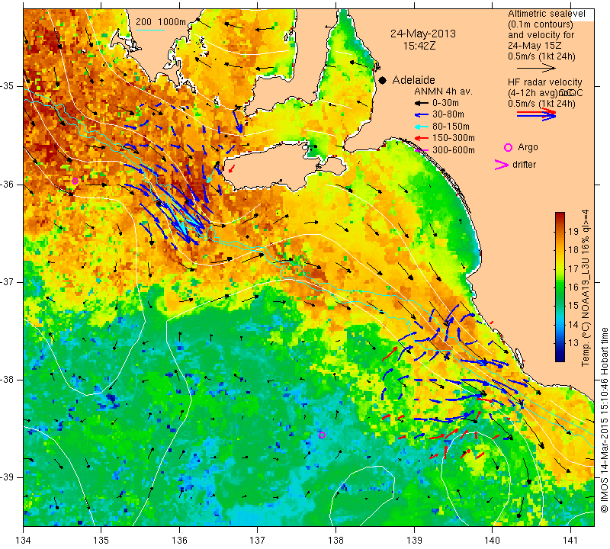The image size is (610, 549).
Task: Click '0.5m/s (1kt 24h)' under the Altimetric heading
Action: tap(541, 56)
